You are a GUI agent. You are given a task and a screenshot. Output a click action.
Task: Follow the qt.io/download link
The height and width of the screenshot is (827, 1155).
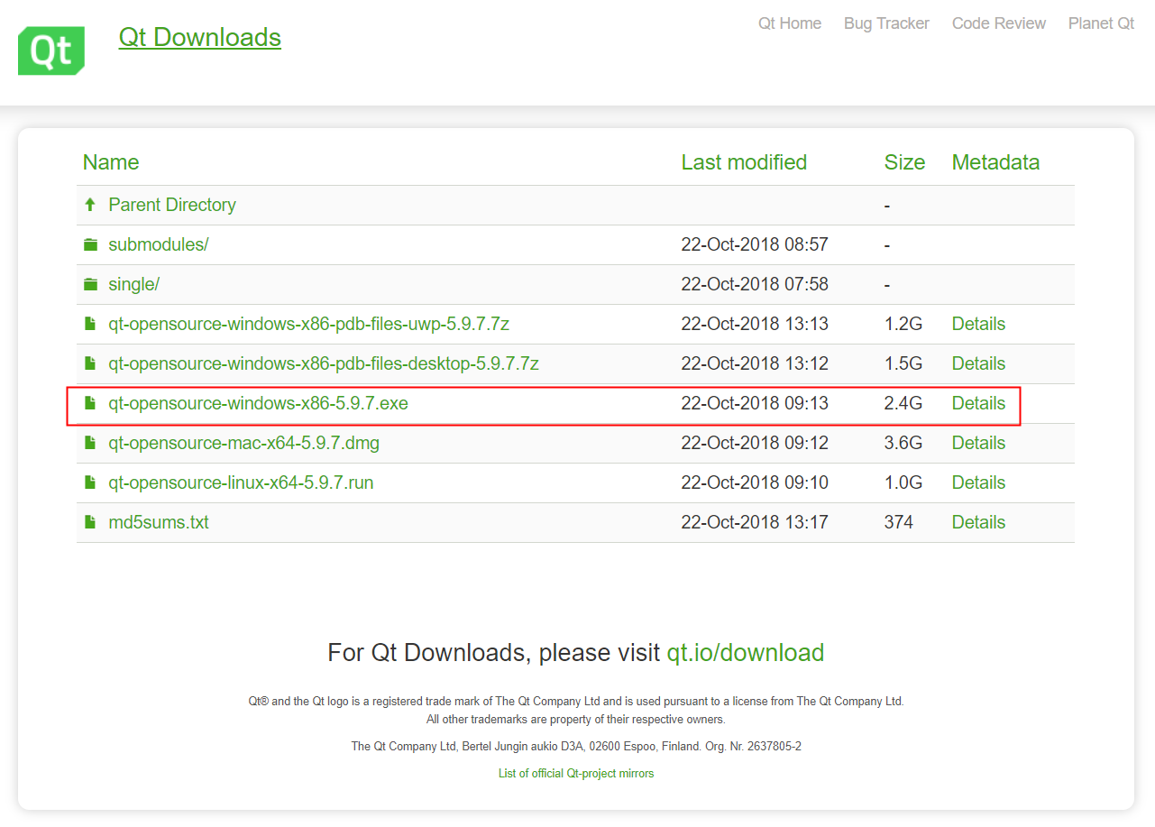(x=745, y=652)
